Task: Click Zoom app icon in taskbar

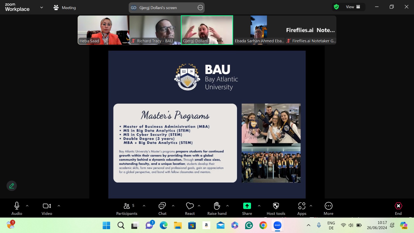Action: (277, 225)
